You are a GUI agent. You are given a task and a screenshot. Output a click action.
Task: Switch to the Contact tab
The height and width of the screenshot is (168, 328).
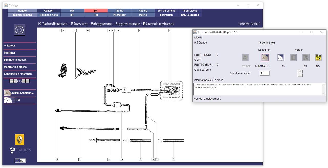(49, 11)
